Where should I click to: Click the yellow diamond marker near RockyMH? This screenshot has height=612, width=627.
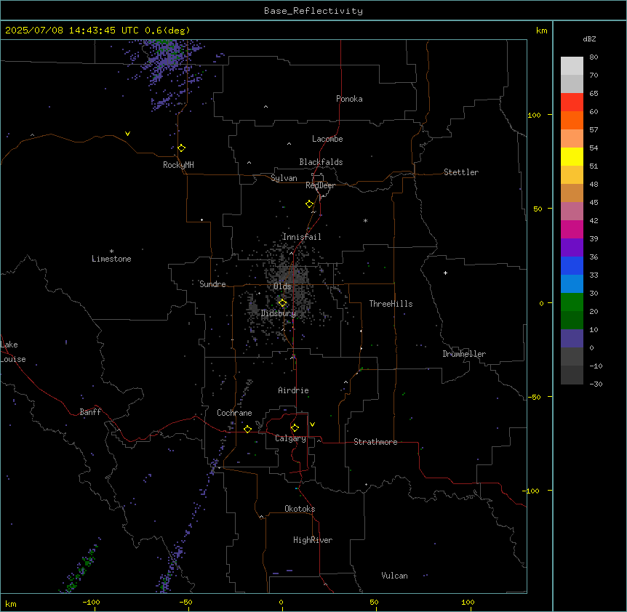pos(181,148)
